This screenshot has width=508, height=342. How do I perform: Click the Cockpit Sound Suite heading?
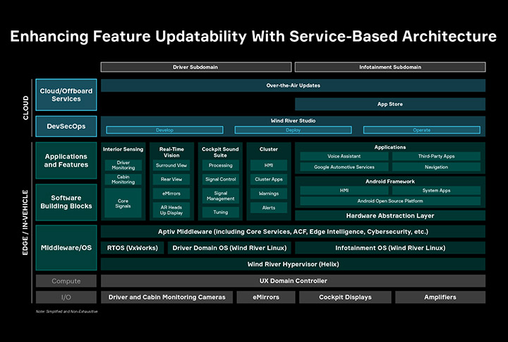pos(220,152)
